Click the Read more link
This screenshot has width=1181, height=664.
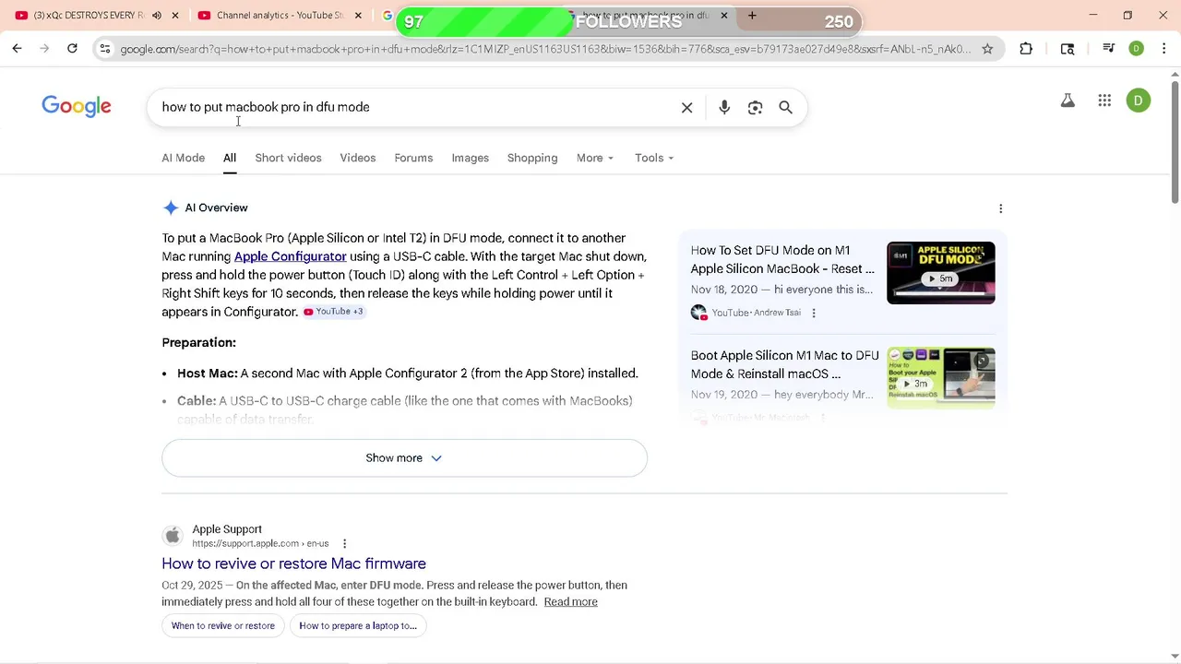pyautogui.click(x=570, y=601)
